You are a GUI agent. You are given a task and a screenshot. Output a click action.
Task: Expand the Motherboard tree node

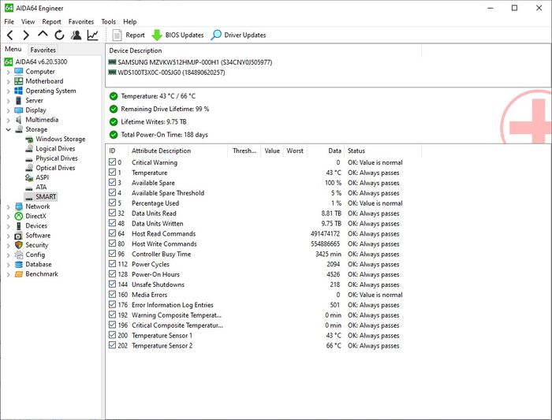pos(8,81)
